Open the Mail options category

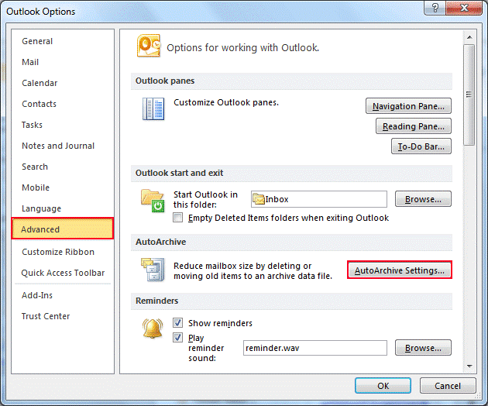(63, 62)
